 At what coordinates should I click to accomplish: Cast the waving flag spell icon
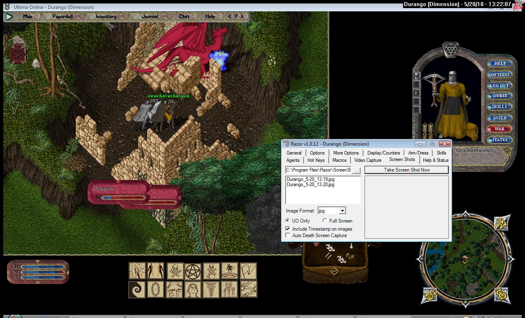pos(249,271)
